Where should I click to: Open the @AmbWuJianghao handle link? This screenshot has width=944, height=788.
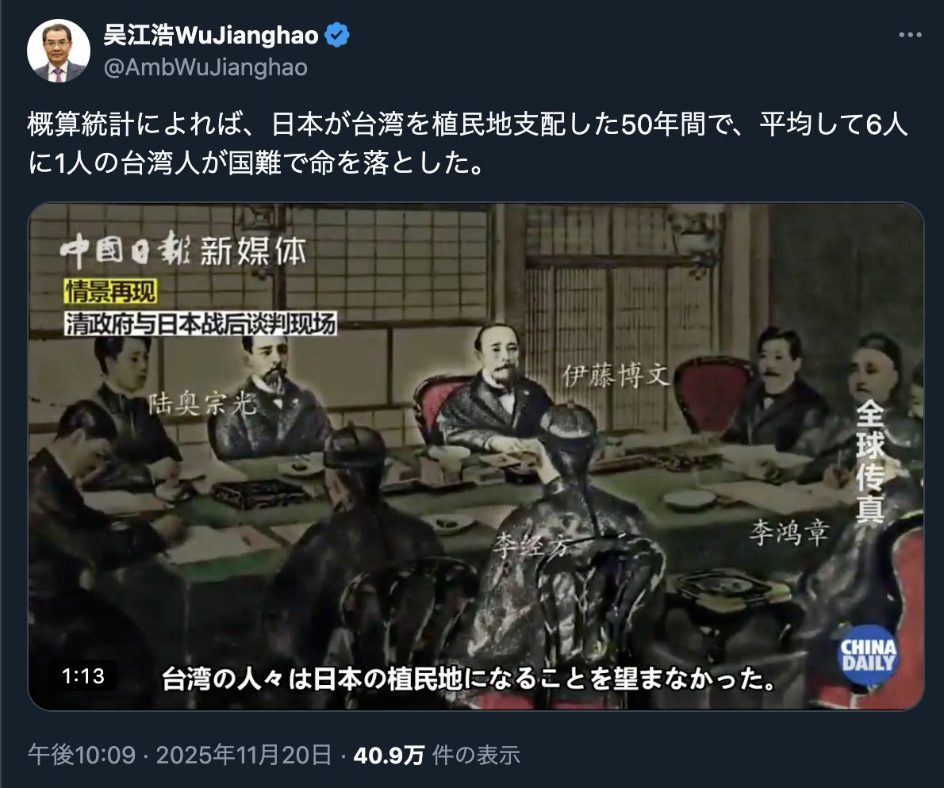click(x=205, y=67)
